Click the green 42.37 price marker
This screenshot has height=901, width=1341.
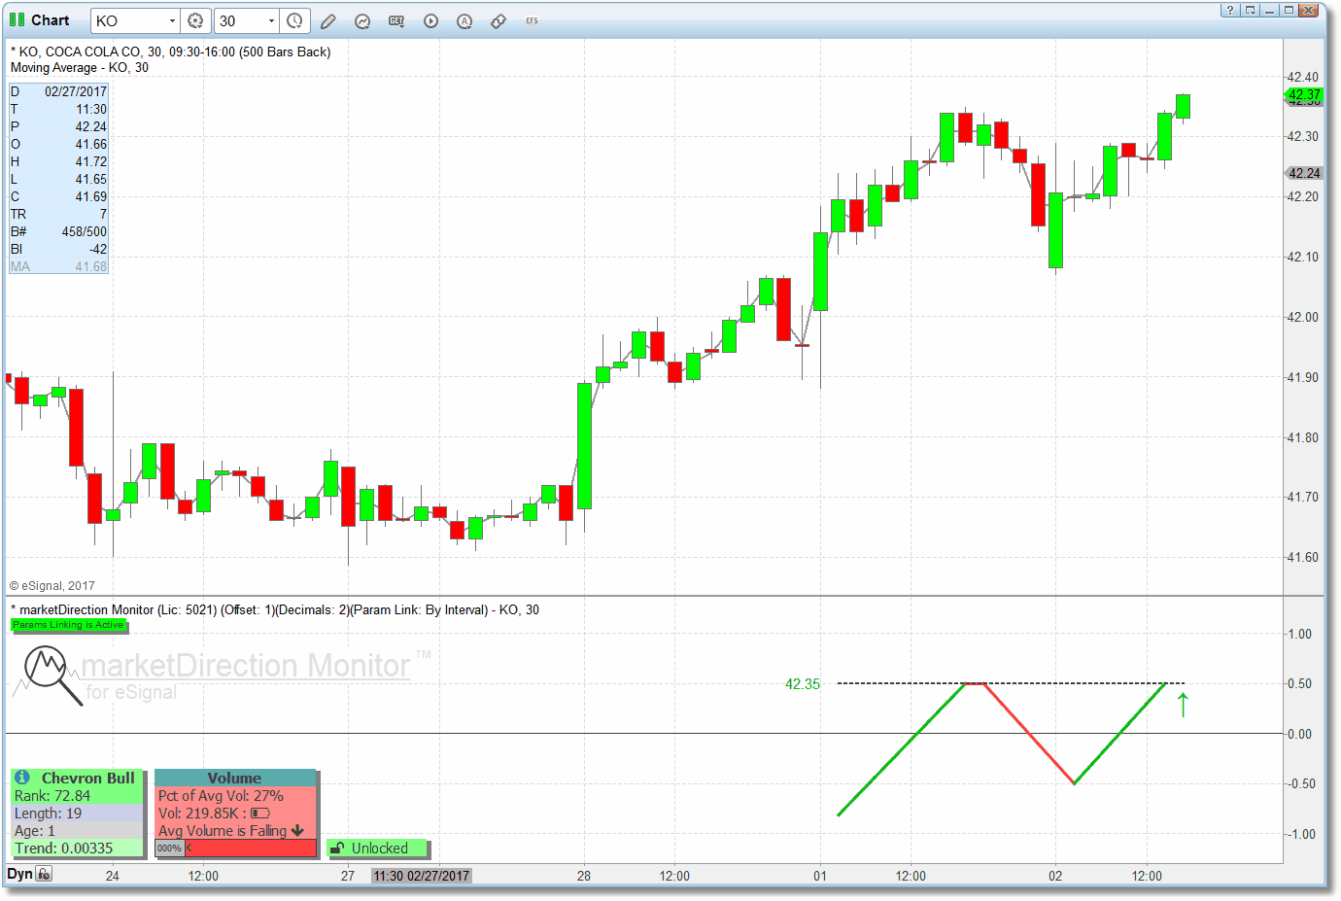(x=1304, y=94)
